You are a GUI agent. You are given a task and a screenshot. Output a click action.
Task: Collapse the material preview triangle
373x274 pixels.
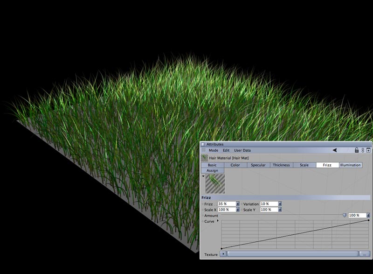[203, 176]
